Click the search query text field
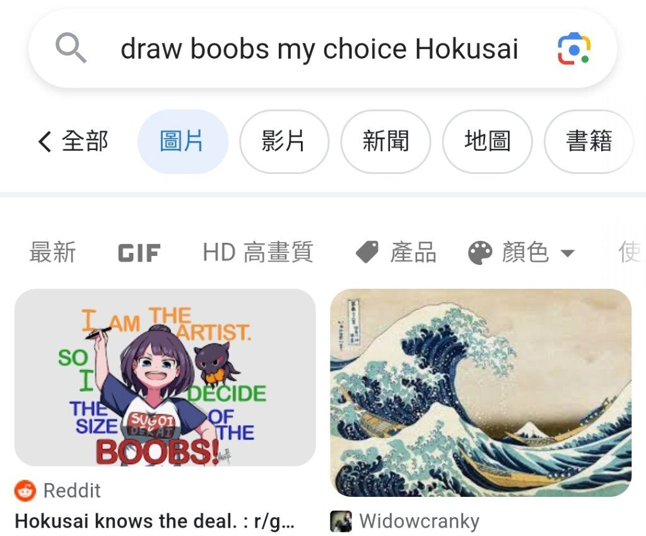This screenshot has width=646, height=536. 319,49
